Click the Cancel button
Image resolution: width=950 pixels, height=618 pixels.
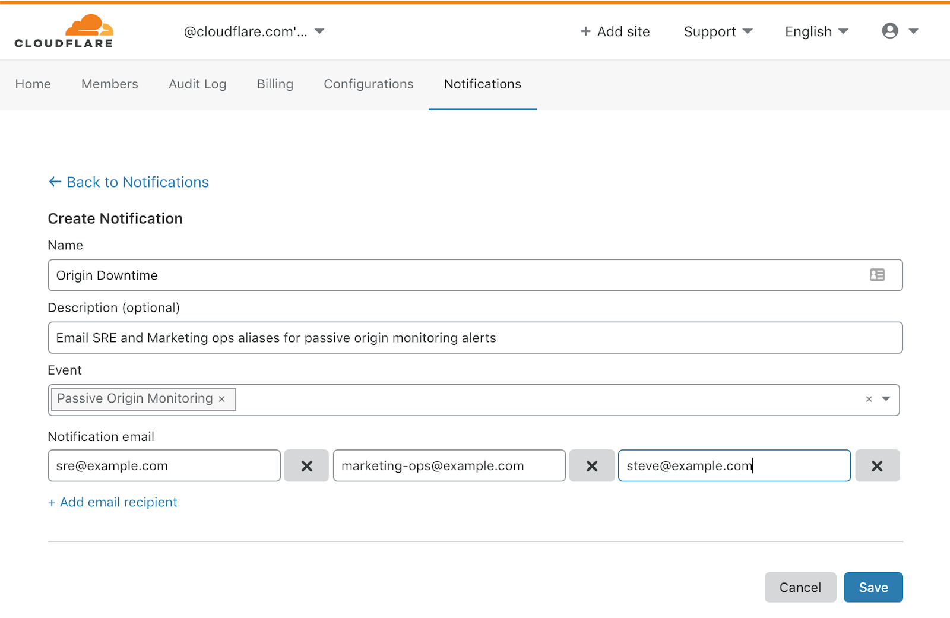point(800,587)
